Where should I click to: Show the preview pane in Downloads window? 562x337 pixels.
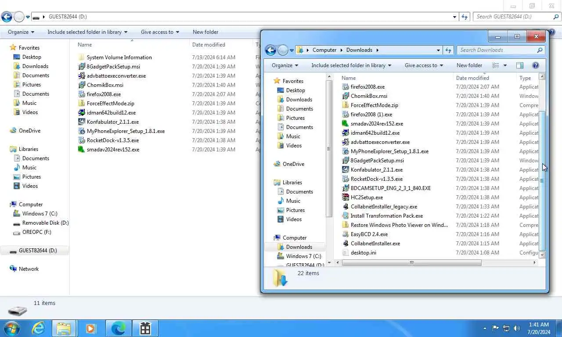tap(520, 65)
